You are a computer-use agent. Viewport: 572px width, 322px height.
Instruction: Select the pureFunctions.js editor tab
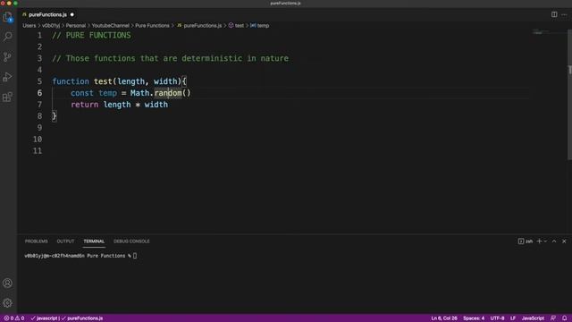click(x=47, y=14)
